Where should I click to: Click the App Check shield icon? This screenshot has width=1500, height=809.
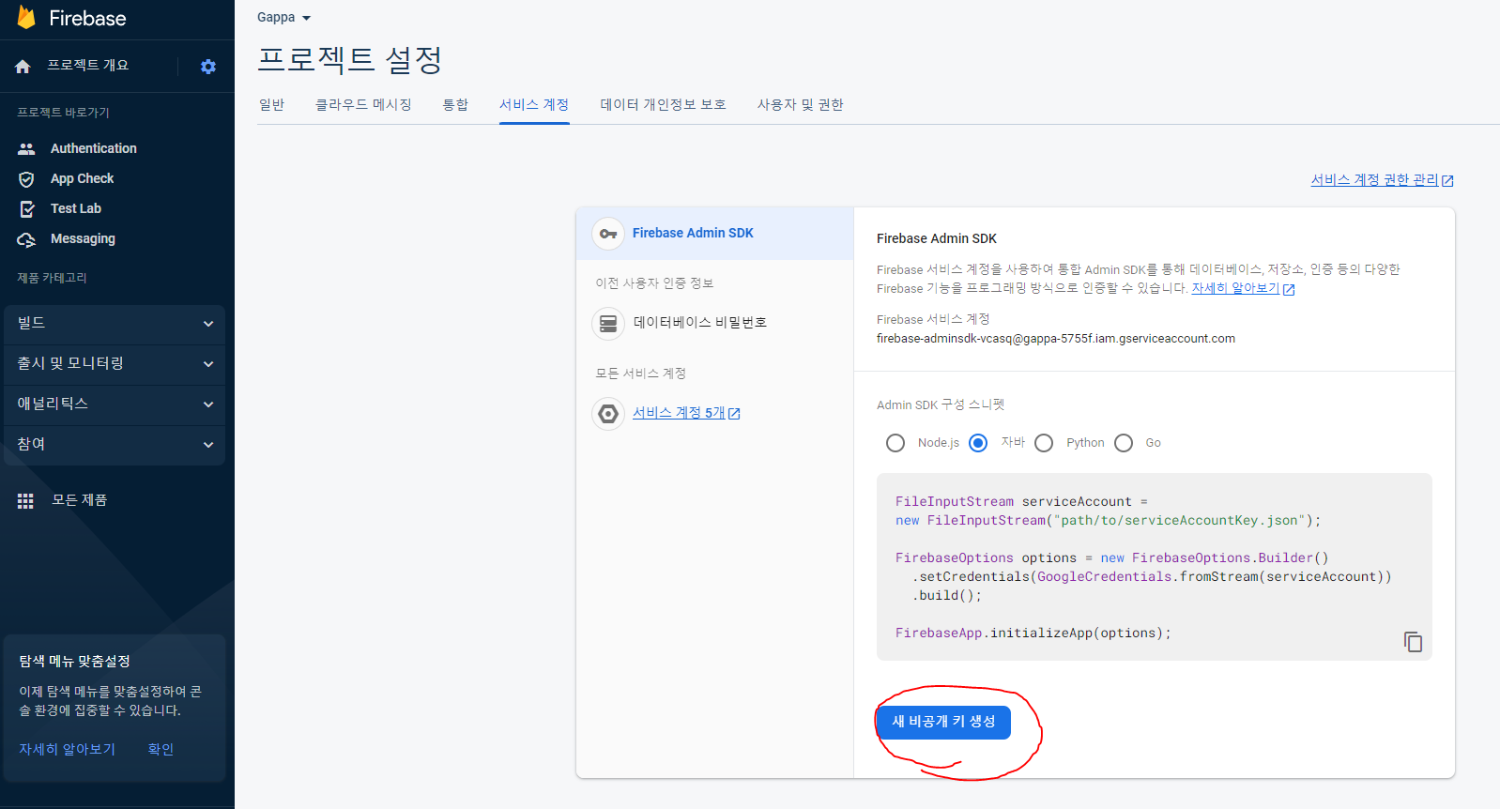(26, 178)
